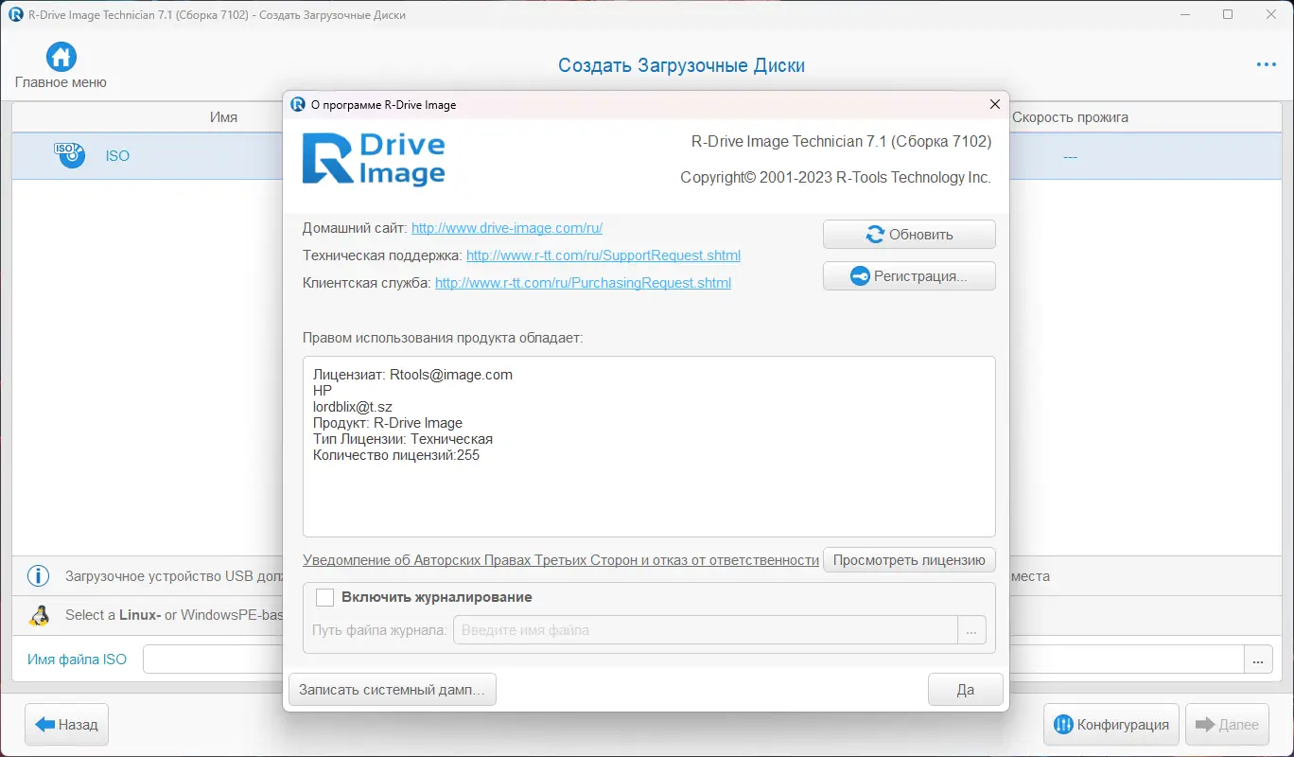1294x757 pixels.
Task: Click the Linux penguin icon
Action: point(39,615)
